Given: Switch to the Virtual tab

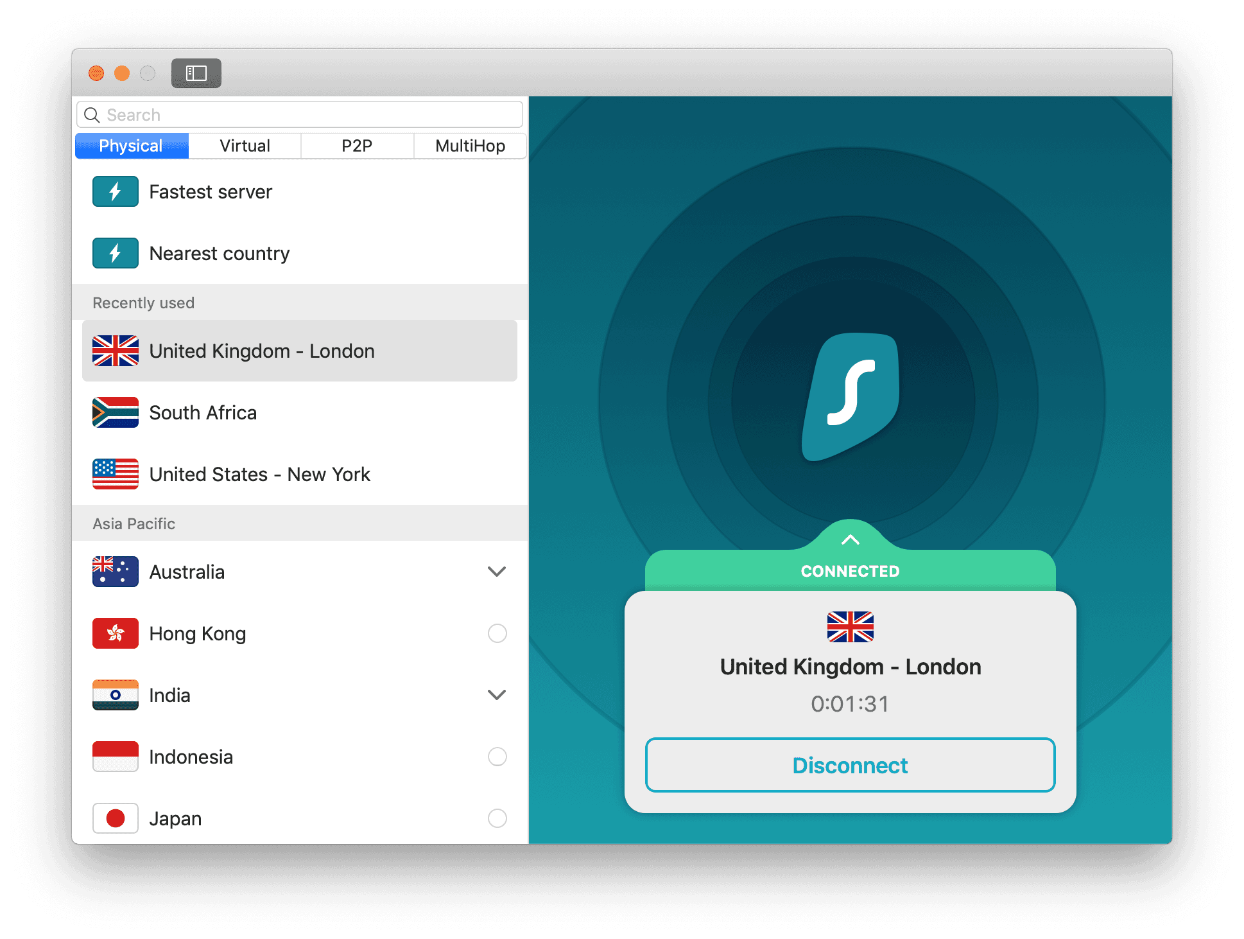Looking at the screenshot, I should click(x=245, y=146).
